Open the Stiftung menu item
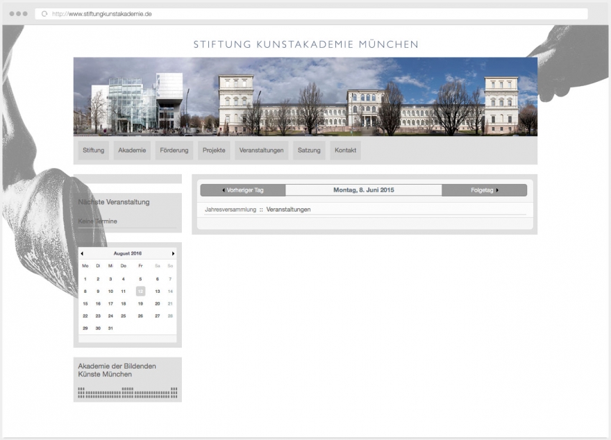This screenshot has width=611, height=440. click(x=94, y=151)
